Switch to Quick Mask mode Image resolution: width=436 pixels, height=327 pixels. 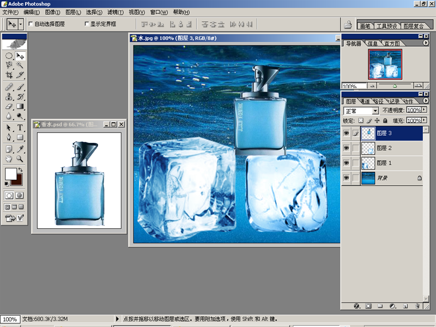click(20, 196)
